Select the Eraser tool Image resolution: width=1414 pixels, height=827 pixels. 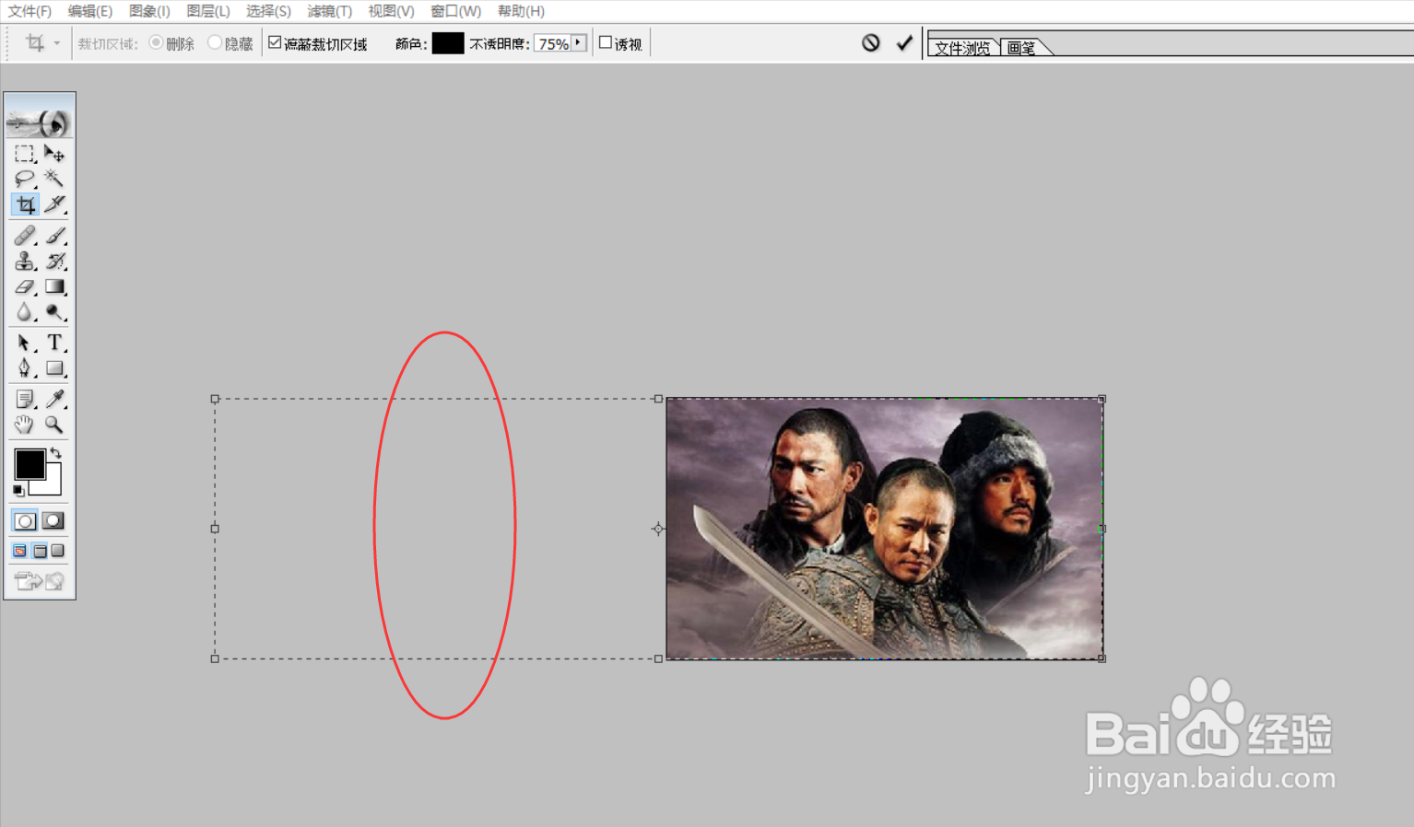pos(25,287)
